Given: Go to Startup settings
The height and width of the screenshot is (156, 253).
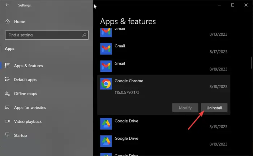Looking at the screenshot, I should click(x=20, y=135).
